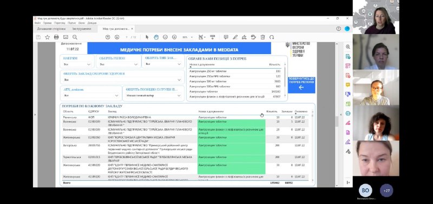Open the Вікно menu

tap(82, 23)
